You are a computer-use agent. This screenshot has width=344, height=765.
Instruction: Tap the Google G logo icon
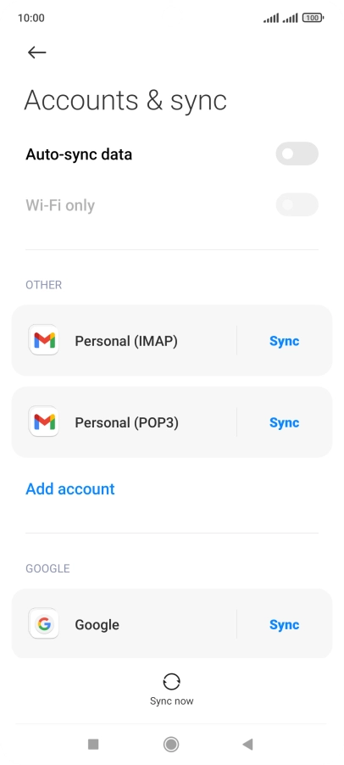[x=44, y=624]
